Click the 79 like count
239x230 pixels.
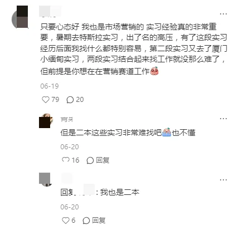pyautogui.click(x=55, y=100)
